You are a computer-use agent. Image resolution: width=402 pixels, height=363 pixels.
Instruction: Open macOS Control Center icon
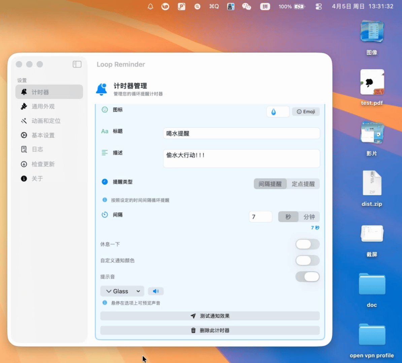point(319,6)
